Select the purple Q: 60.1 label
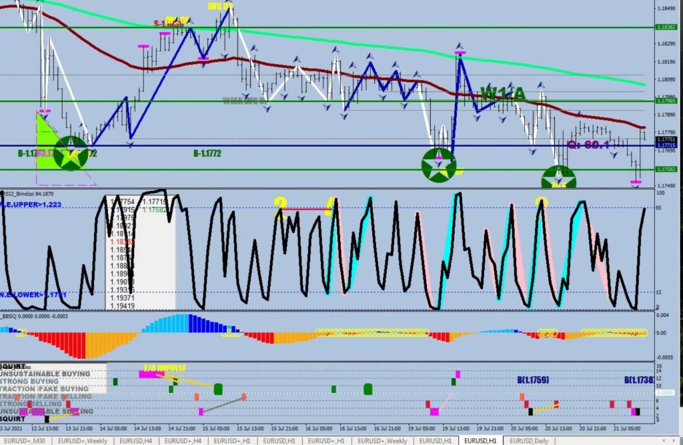Viewport: 683px width, 445px height. tap(588, 145)
